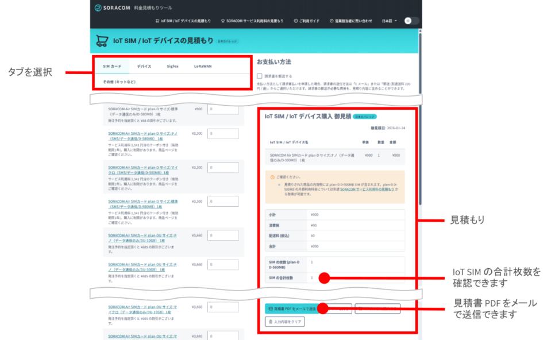Screen dimensions: 551x340
Task: Click the warning icon beside ご確認ください
Action: click(272, 177)
